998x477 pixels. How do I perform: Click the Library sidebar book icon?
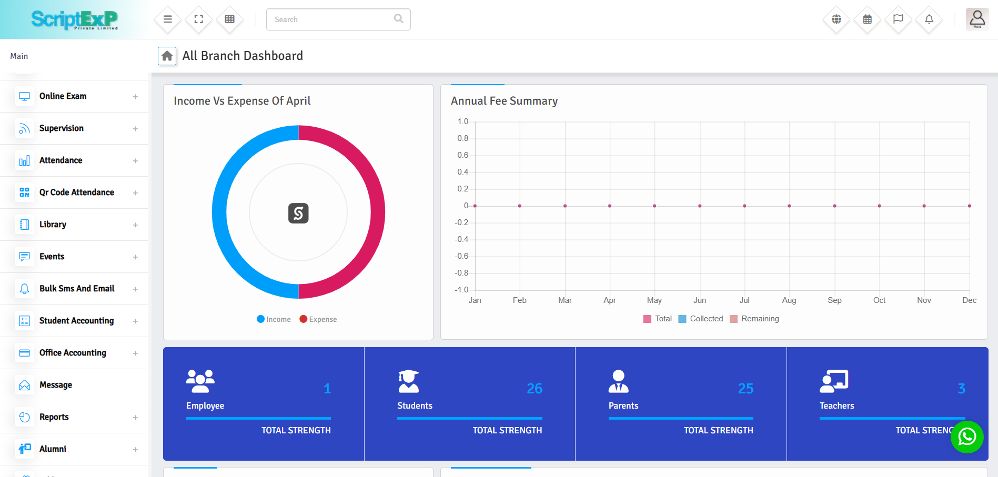[24, 224]
